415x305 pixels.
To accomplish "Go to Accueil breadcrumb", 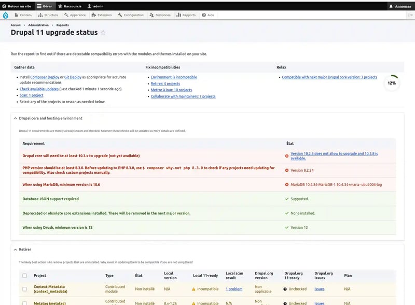I will click(x=16, y=25).
